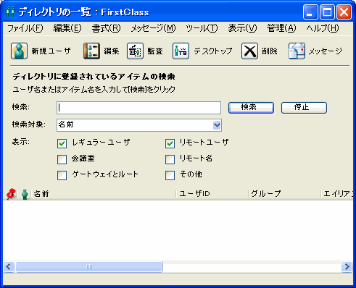Open the ファイル(F) menu
Viewport: 356px width, 288px height.
(25, 28)
